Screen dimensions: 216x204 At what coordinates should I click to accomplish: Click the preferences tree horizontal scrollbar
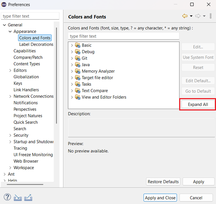(x=25, y=184)
